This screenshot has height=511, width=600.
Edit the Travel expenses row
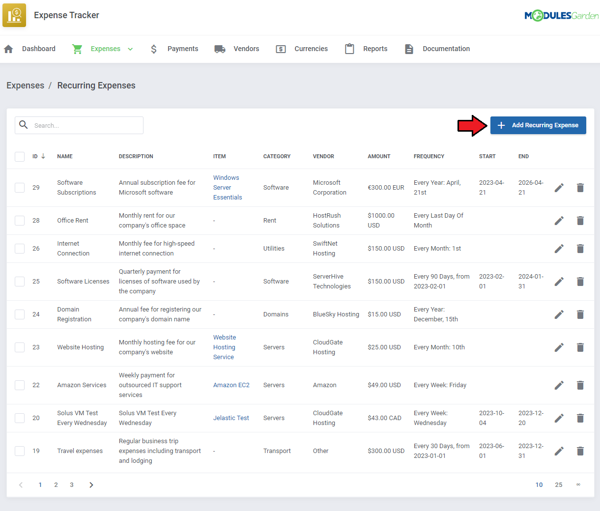(x=559, y=451)
